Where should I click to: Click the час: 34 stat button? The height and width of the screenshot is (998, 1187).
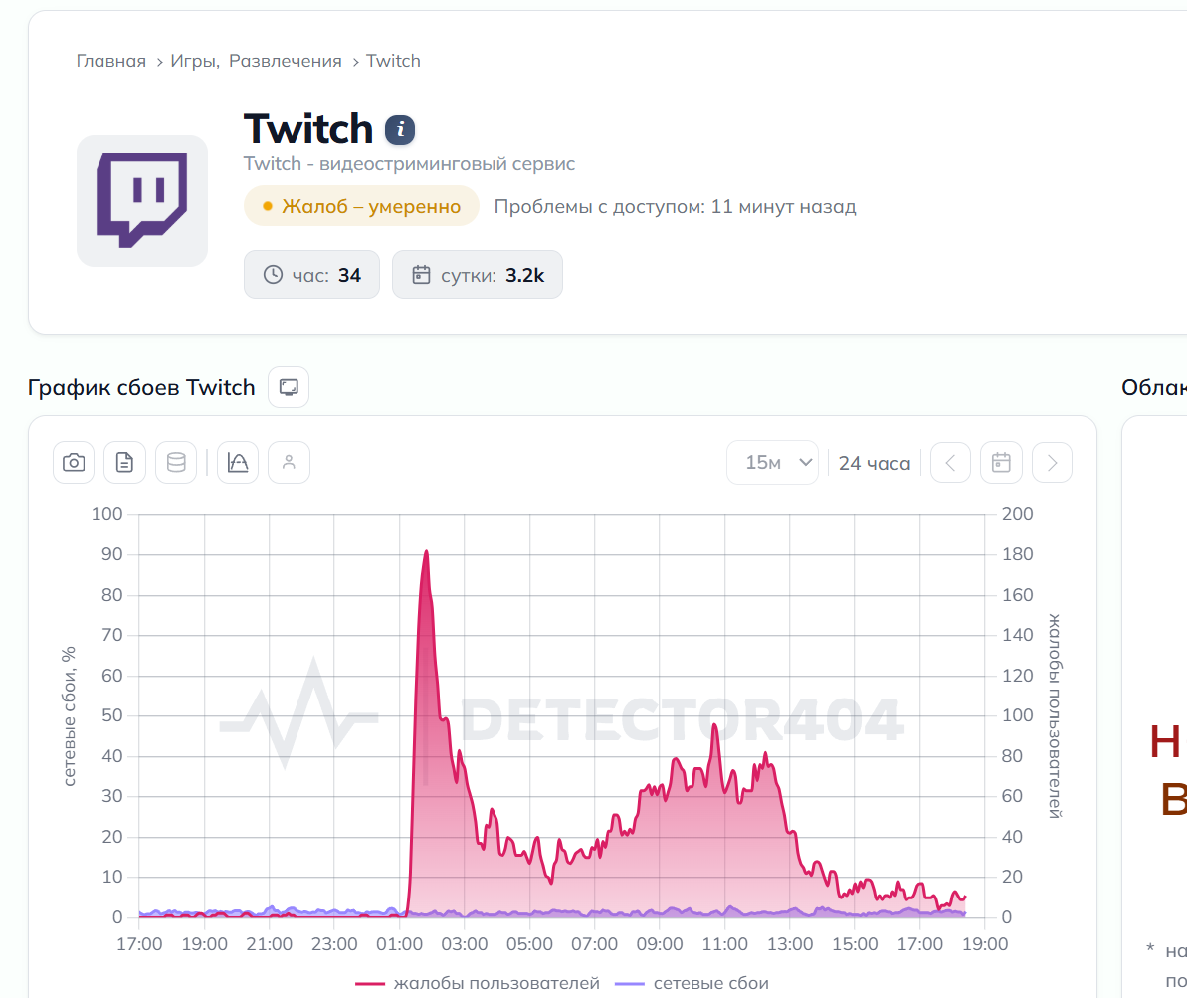(x=311, y=274)
